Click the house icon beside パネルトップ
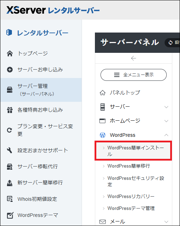The image size is (180, 226). [103, 93]
